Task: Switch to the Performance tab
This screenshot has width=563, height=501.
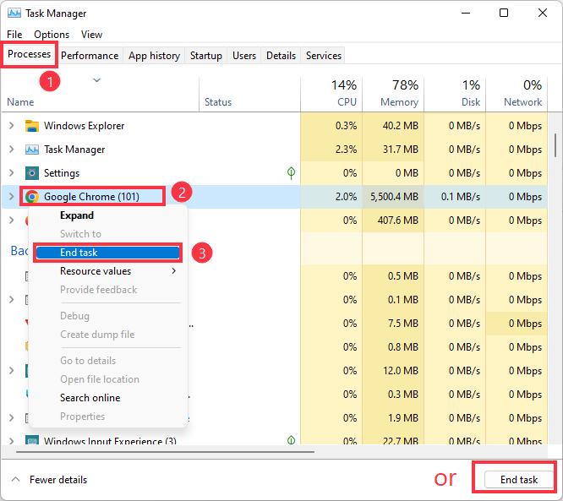Action: pos(90,56)
